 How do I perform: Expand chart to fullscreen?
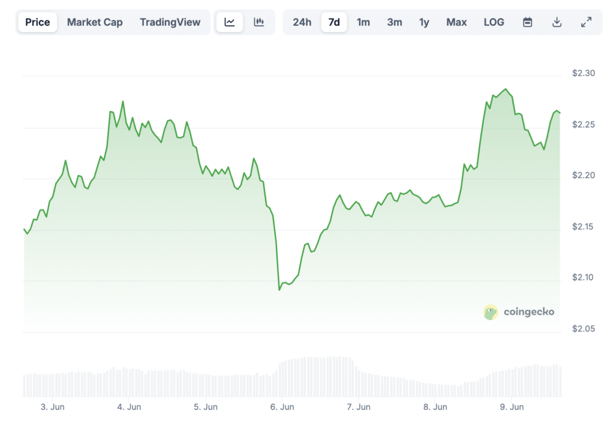pos(586,22)
